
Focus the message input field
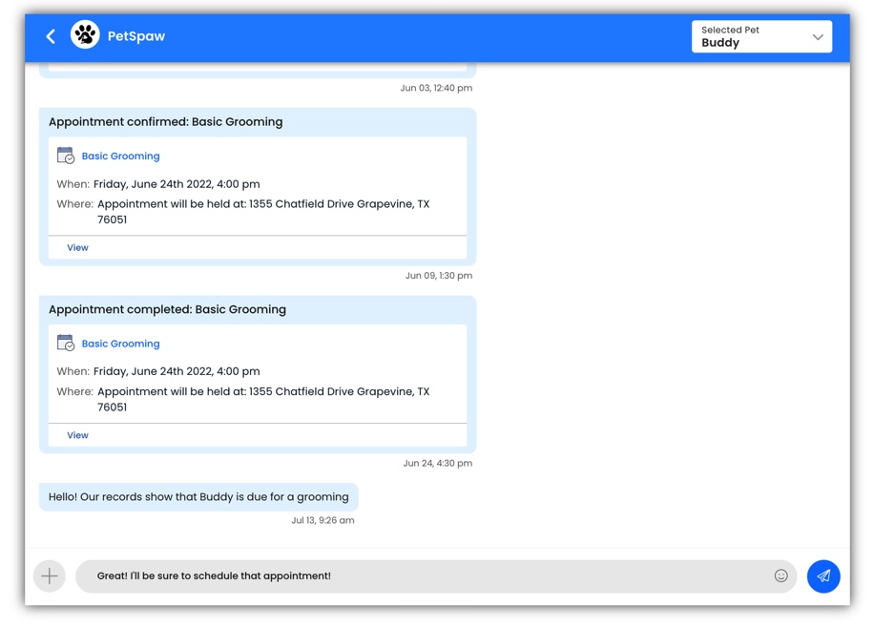(436, 575)
